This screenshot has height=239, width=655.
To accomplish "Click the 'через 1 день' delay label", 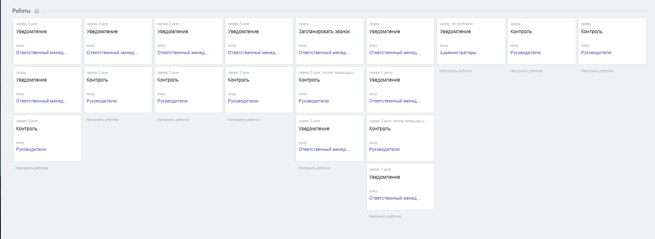I will (x=380, y=73).
